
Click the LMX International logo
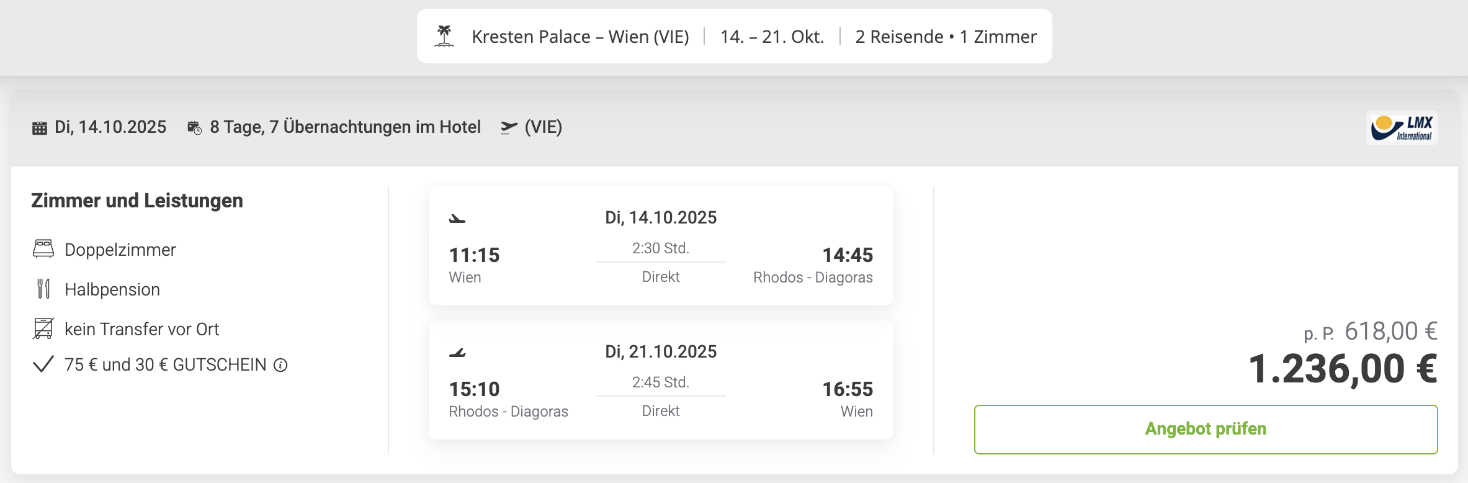(x=1402, y=128)
